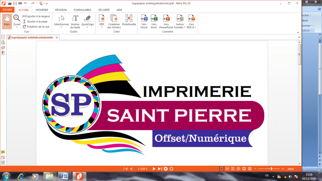The width and height of the screenshot is (322, 181).
Task: Switch to single page view mode
Action: point(221,169)
